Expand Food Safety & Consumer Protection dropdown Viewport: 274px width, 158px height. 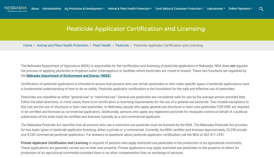179,9
